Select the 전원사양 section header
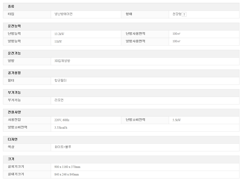This screenshot has height=182, width=242. click(x=14, y=112)
